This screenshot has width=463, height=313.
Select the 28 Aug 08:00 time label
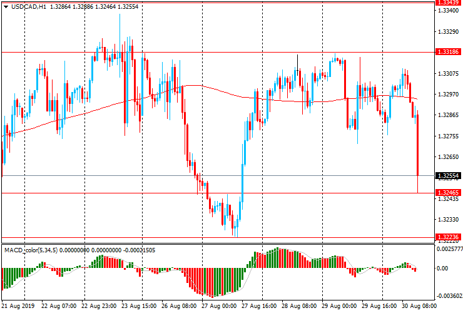[x=299, y=306]
